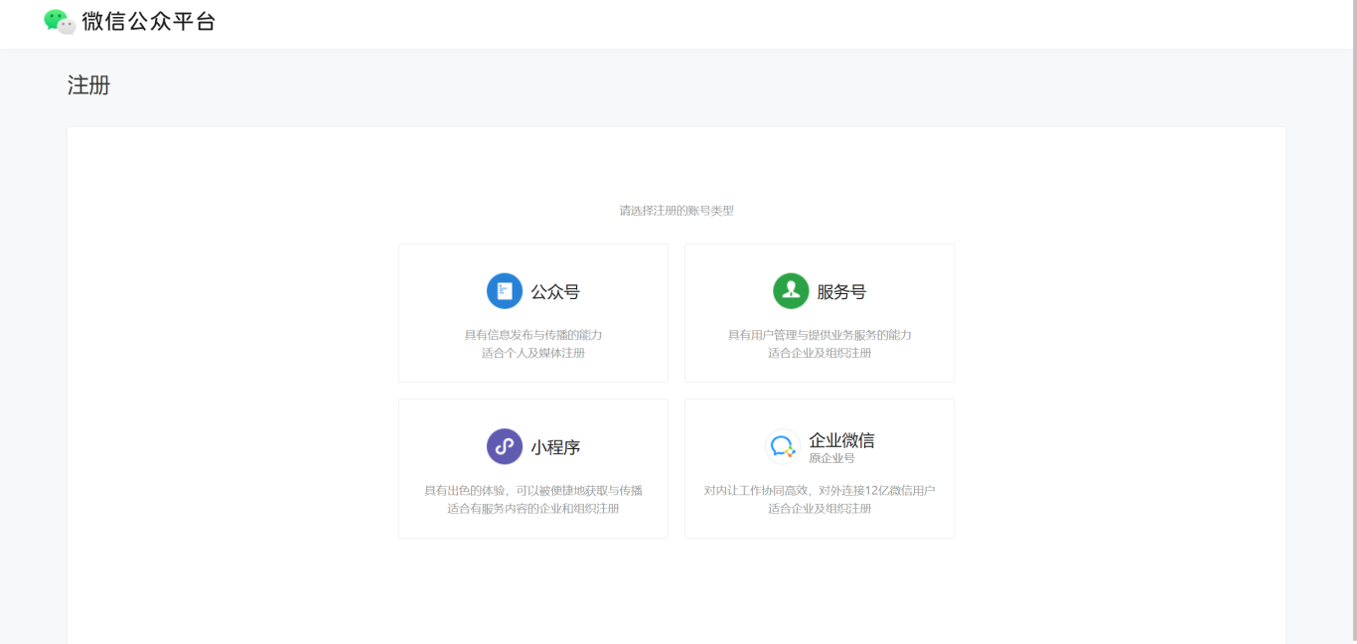Select the purple 小程序 icon

(x=505, y=446)
